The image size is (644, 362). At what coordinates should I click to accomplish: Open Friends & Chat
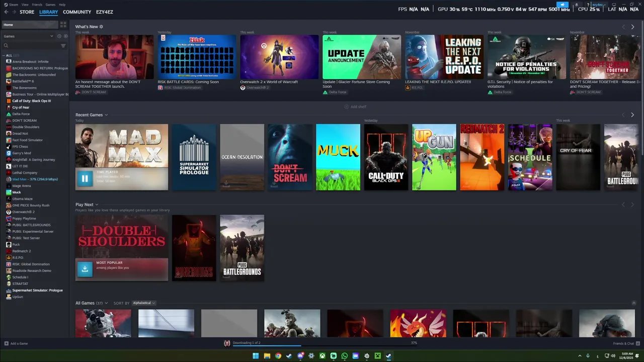tap(626, 343)
